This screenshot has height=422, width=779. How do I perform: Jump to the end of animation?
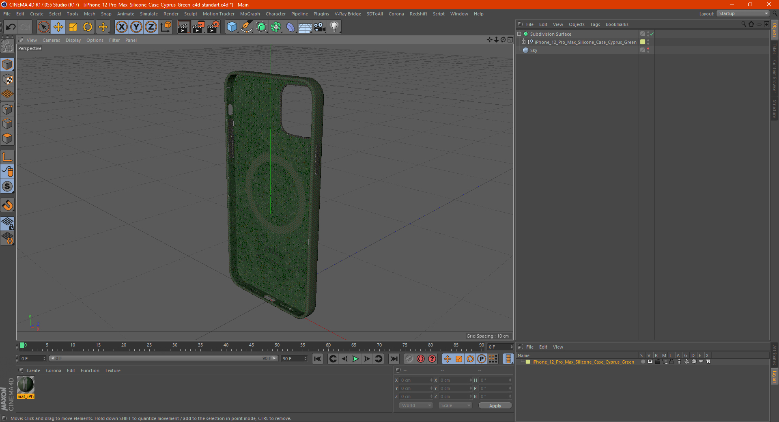point(394,359)
